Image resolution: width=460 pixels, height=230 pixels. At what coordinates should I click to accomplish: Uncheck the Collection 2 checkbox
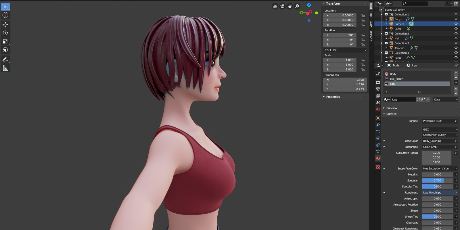[386, 34]
